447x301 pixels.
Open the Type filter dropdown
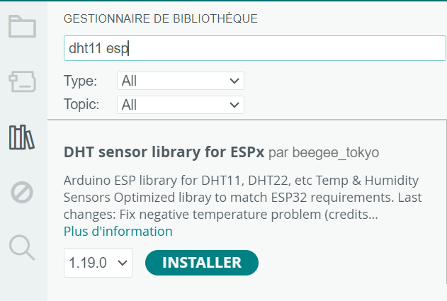click(x=180, y=81)
